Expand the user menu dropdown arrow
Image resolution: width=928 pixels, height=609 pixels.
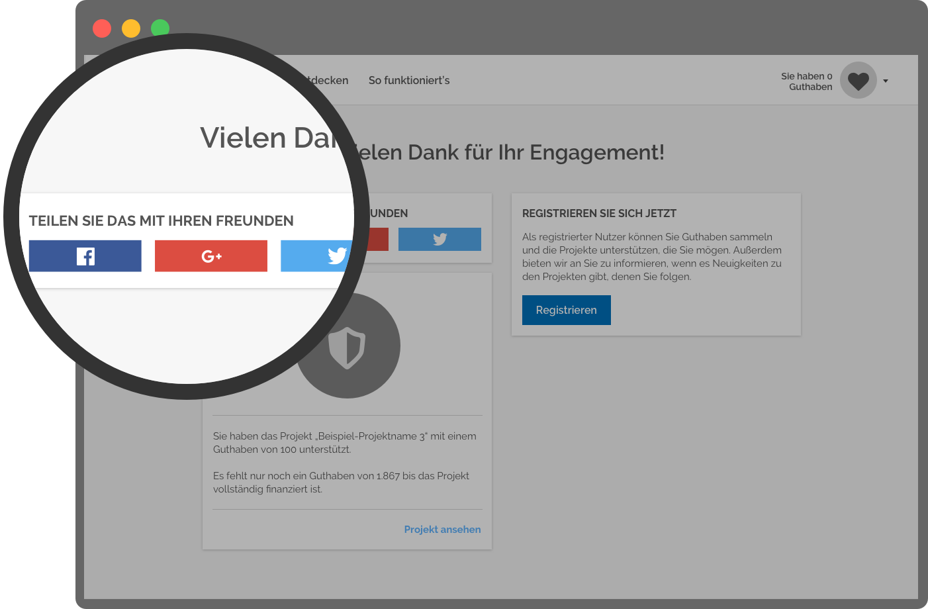tap(886, 81)
